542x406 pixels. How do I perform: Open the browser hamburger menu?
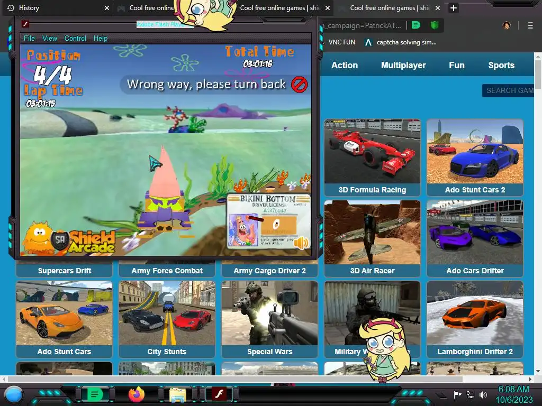point(530,25)
